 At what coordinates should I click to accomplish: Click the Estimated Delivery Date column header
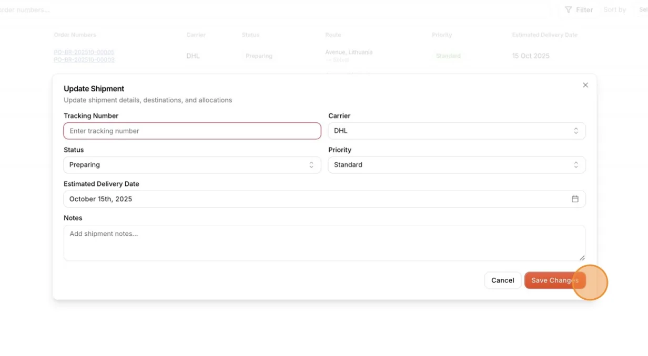(545, 35)
